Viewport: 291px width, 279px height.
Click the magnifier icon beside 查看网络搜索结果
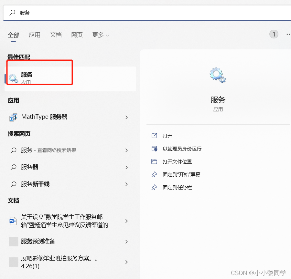[13, 150]
